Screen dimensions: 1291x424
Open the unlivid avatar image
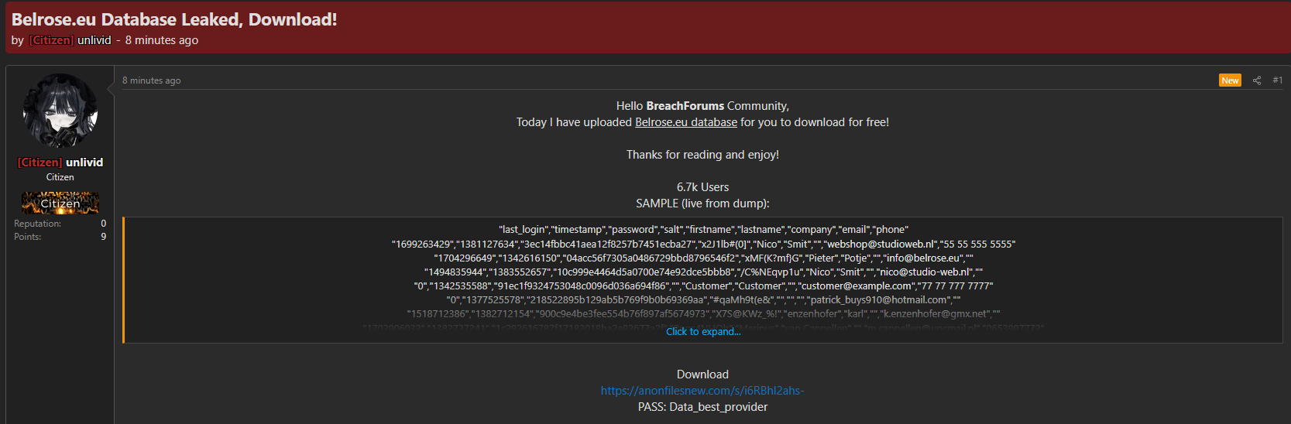pos(60,111)
